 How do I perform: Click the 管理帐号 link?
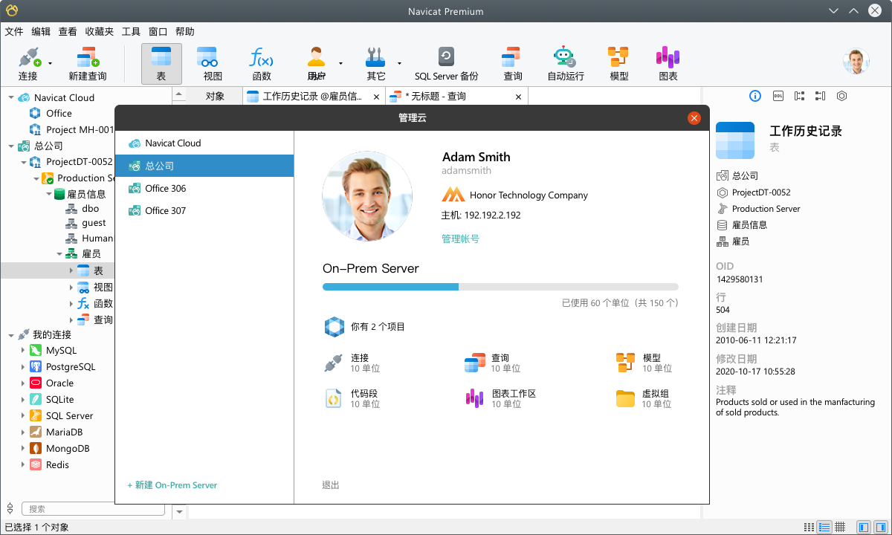coord(460,239)
